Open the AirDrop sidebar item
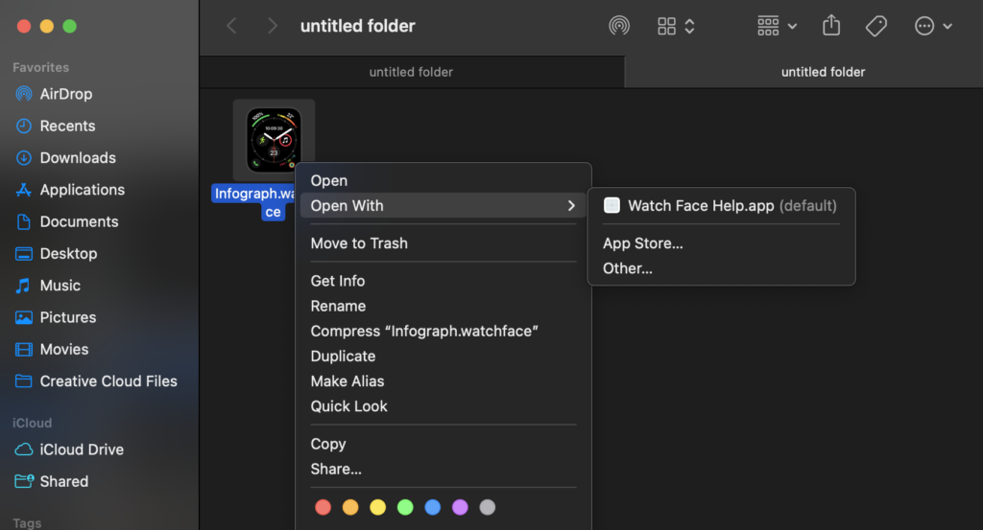This screenshot has width=983, height=530. [65, 94]
